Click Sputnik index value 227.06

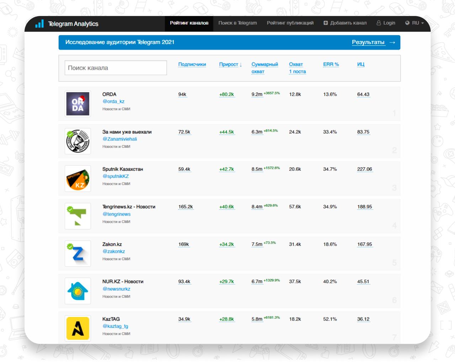pyautogui.click(x=365, y=169)
